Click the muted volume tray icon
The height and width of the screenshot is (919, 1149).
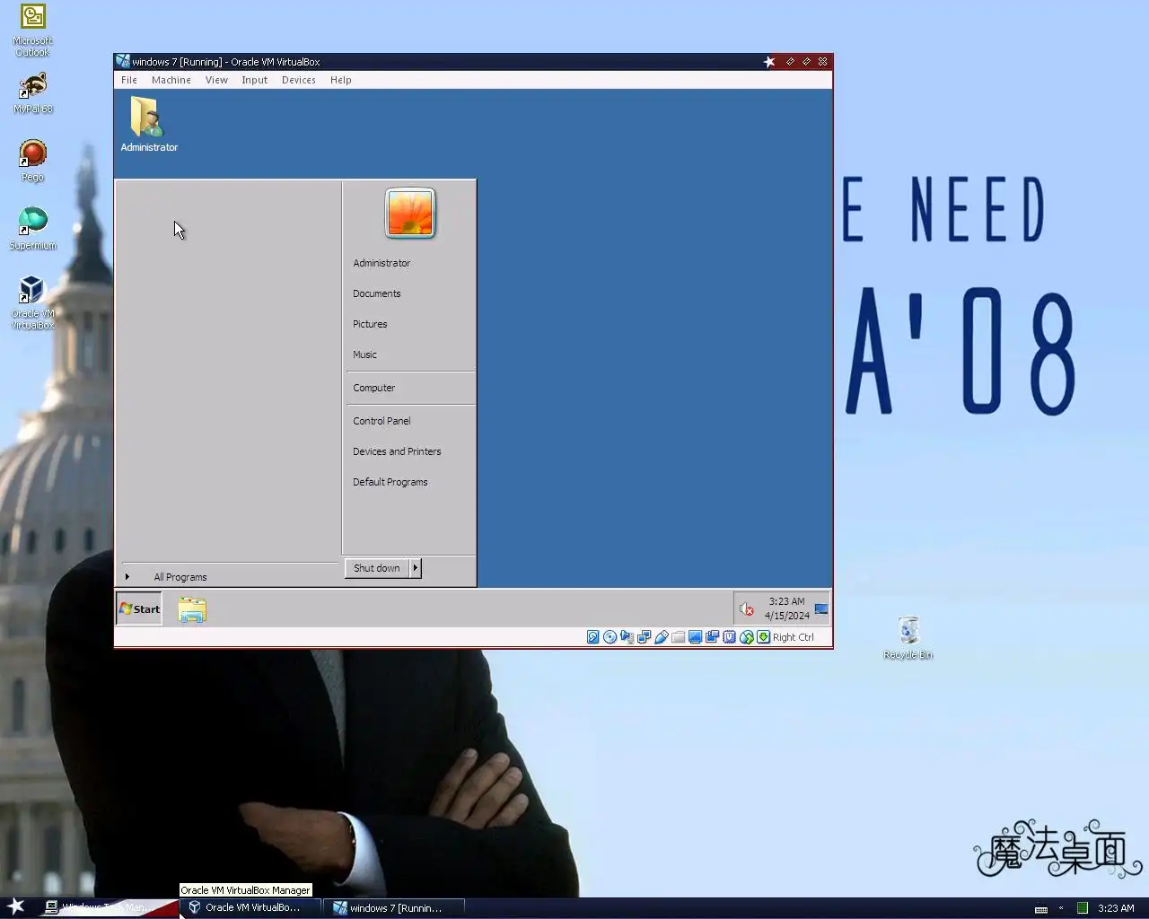coord(746,609)
